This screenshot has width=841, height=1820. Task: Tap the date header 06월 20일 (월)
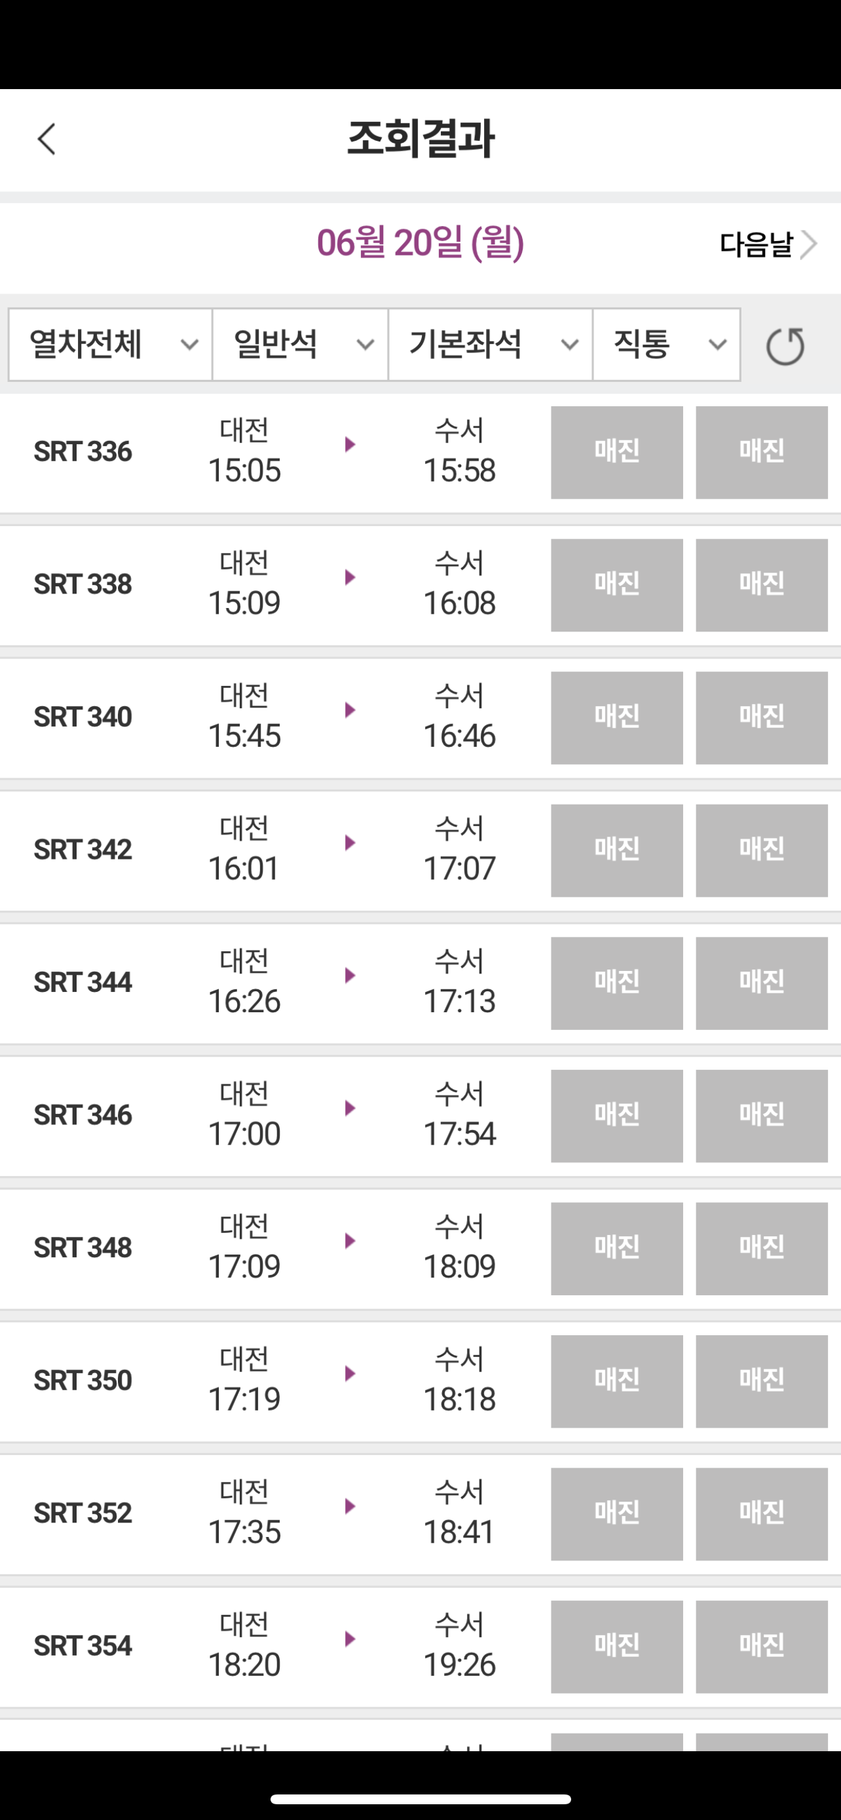[x=420, y=243]
